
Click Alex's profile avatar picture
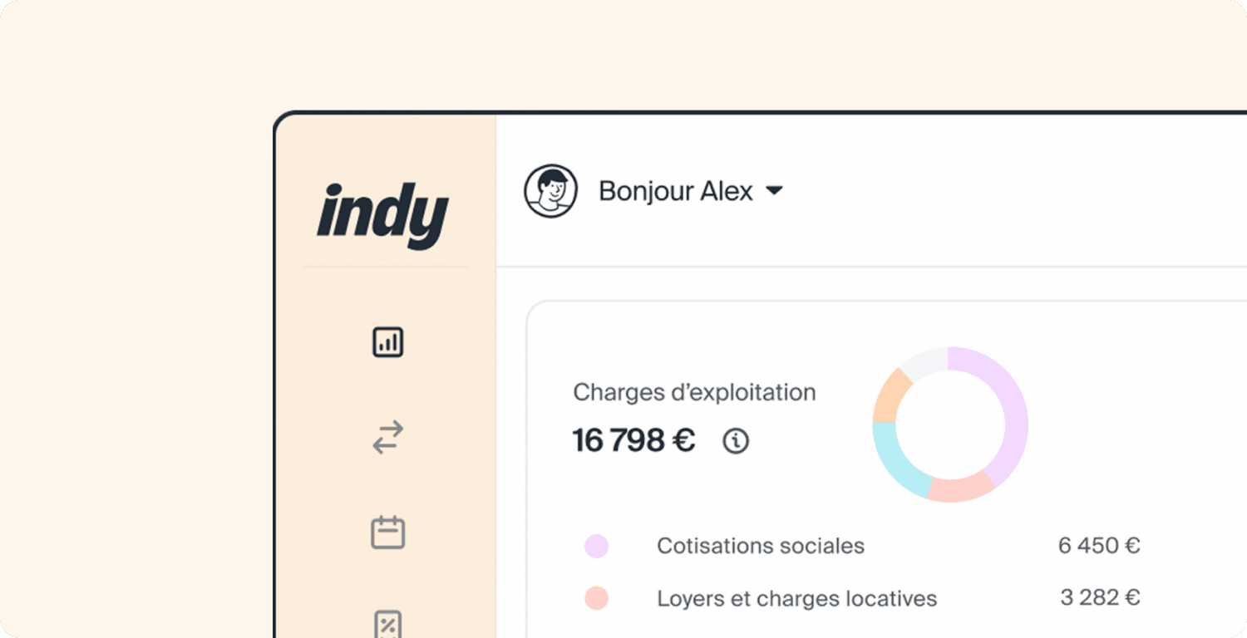pos(552,189)
